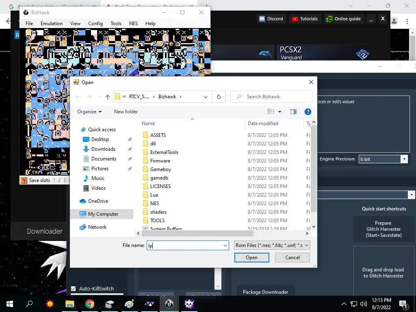Screen dimensions: 416x312
Task: Open Windows Start menu
Action: click(x=10, y=304)
